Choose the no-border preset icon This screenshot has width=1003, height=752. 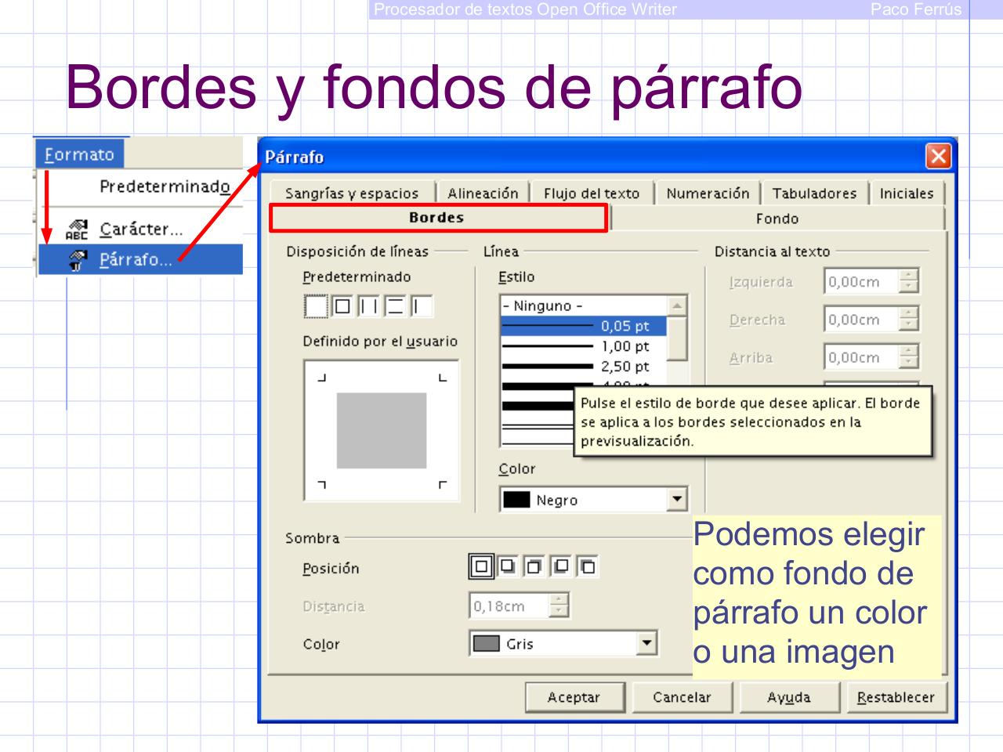[316, 307]
